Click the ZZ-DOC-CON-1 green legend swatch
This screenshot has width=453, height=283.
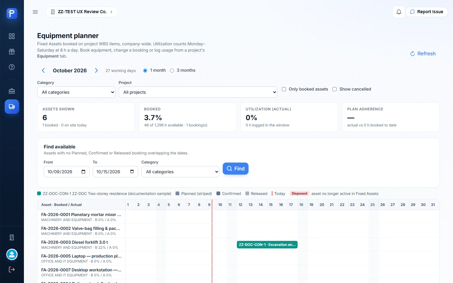click(x=39, y=194)
